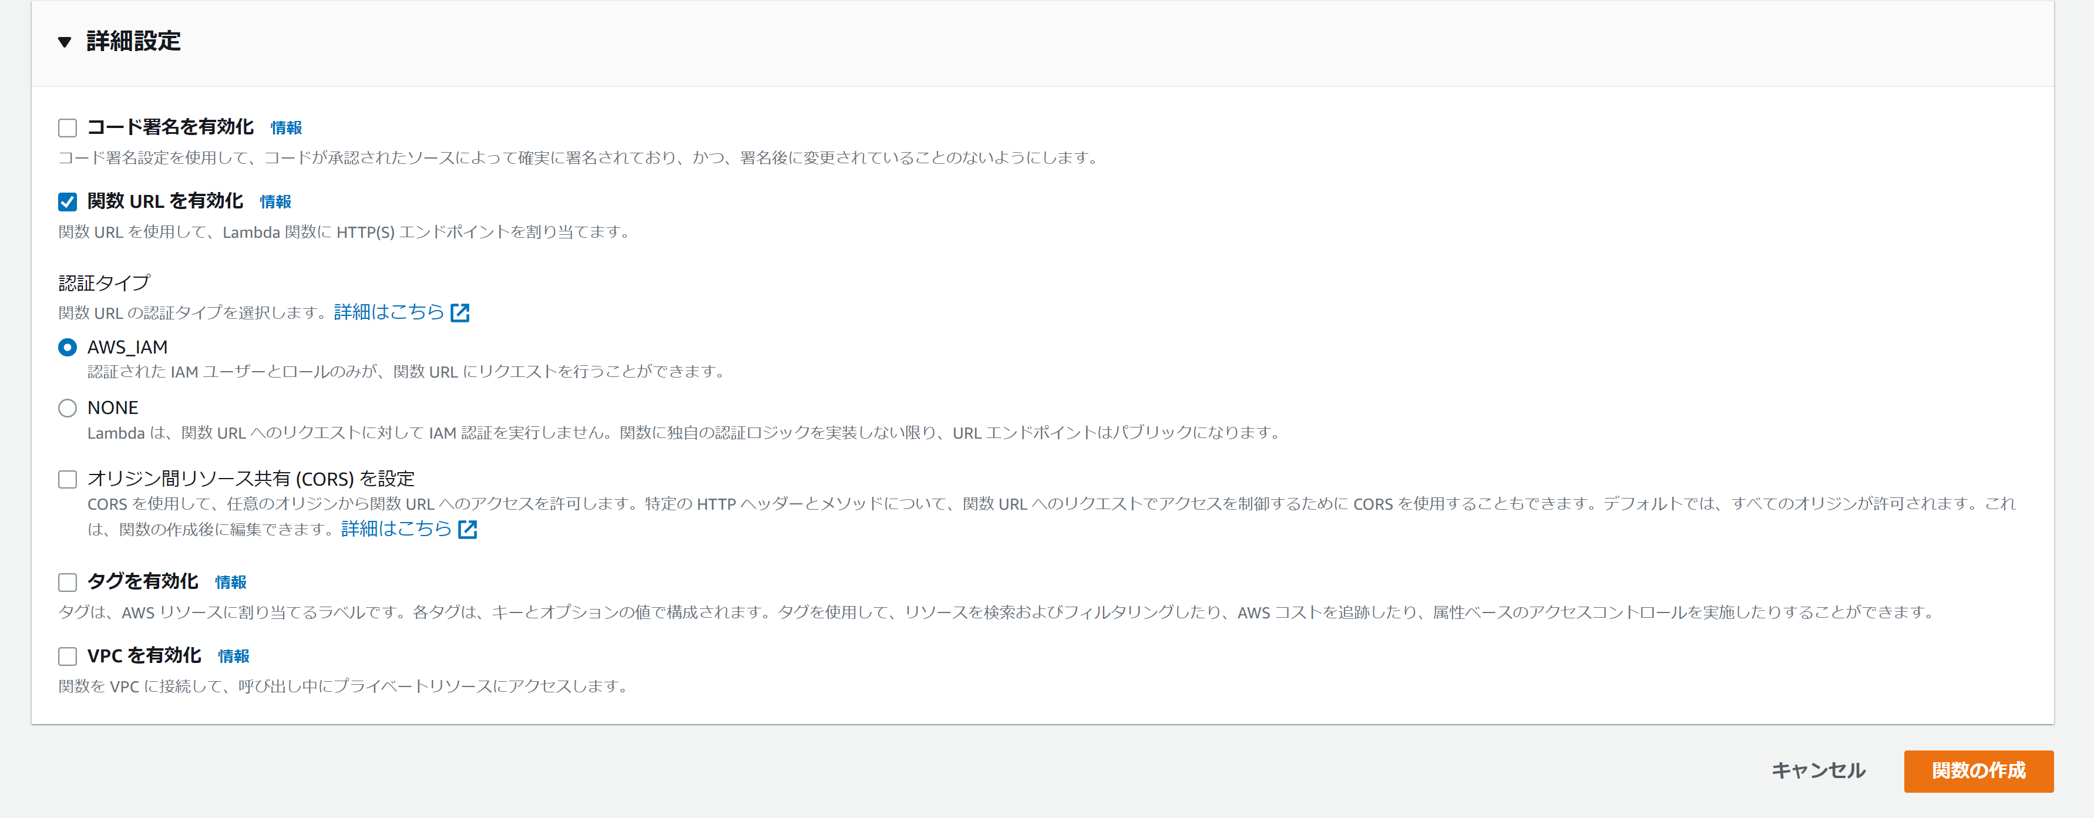Click external link icon in CORS description
The width and height of the screenshot is (2094, 818).
(468, 530)
